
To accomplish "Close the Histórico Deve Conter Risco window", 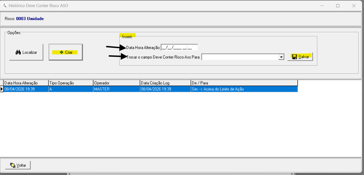I will coord(354,6).
